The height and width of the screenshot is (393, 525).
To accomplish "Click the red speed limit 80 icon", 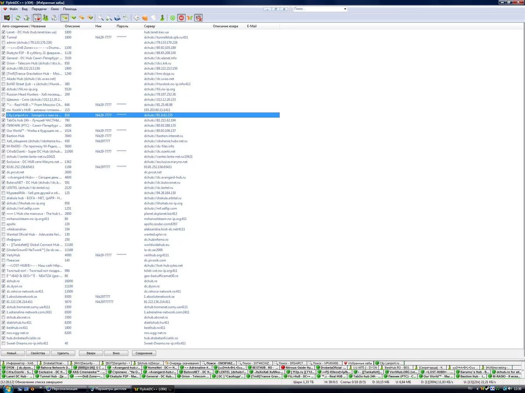I will [x=181, y=18].
